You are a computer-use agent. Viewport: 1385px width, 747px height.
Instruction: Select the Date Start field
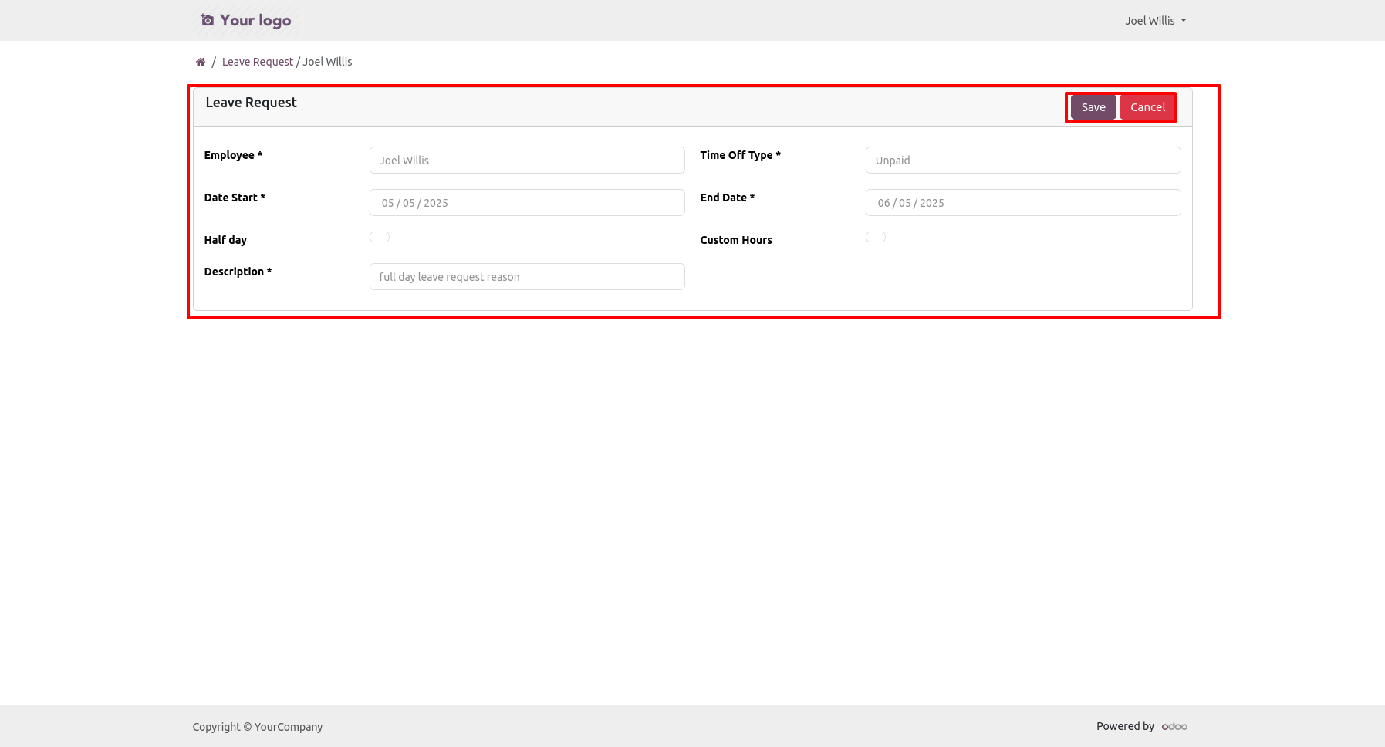point(527,203)
